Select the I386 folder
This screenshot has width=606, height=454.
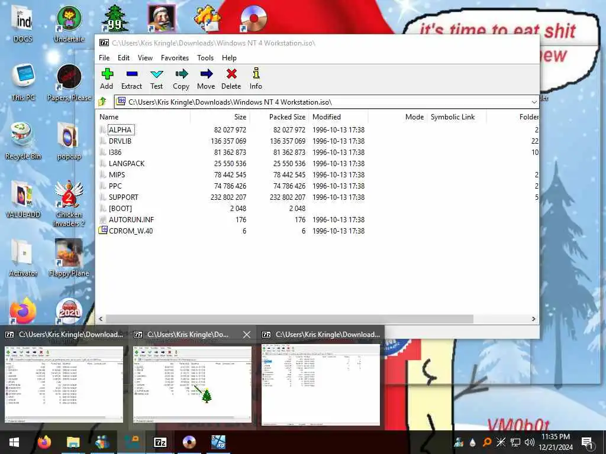pyautogui.click(x=115, y=152)
